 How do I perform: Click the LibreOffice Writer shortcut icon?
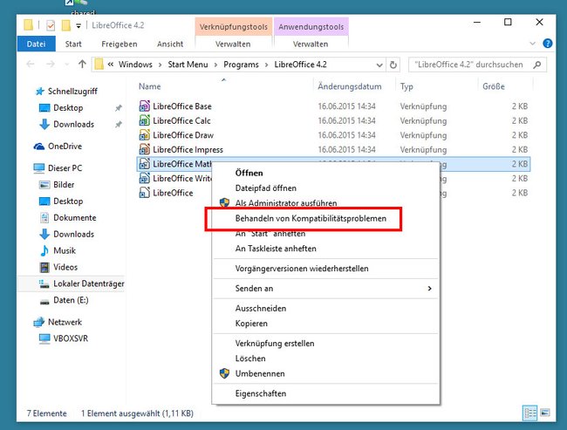[x=144, y=178]
